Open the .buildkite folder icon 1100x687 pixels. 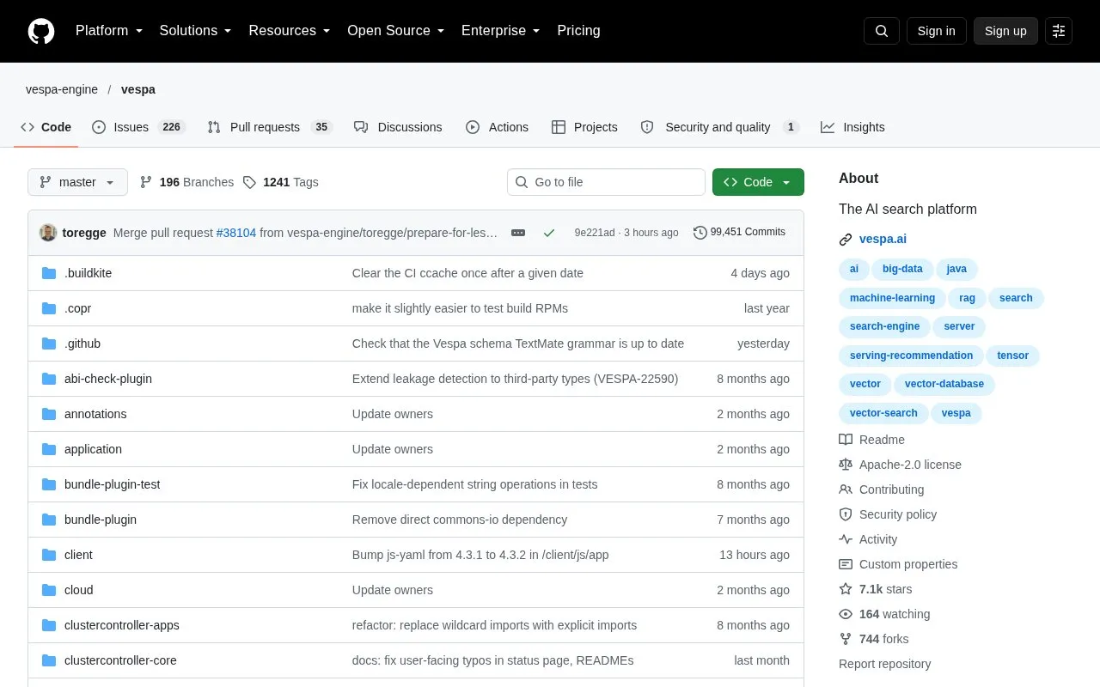point(49,273)
